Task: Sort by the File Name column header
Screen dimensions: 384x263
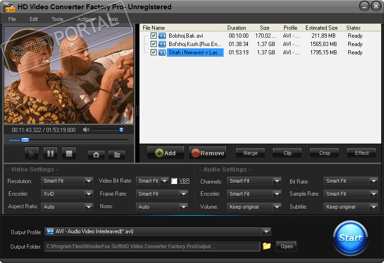Action: [x=181, y=28]
